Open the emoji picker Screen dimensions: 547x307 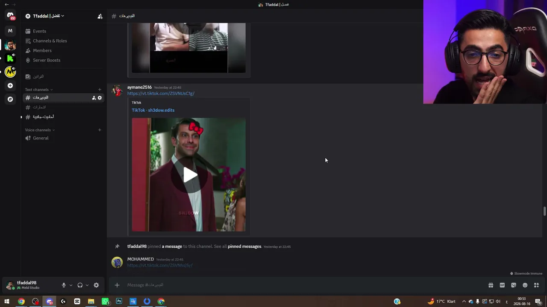525,285
